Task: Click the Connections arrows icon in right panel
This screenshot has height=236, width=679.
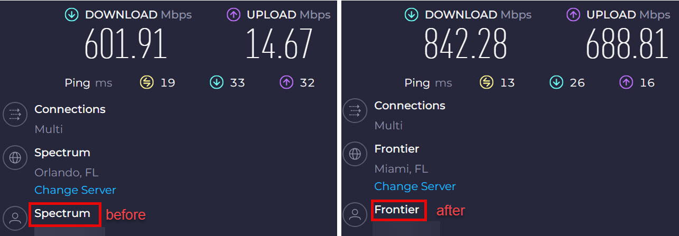Action: 355,110
